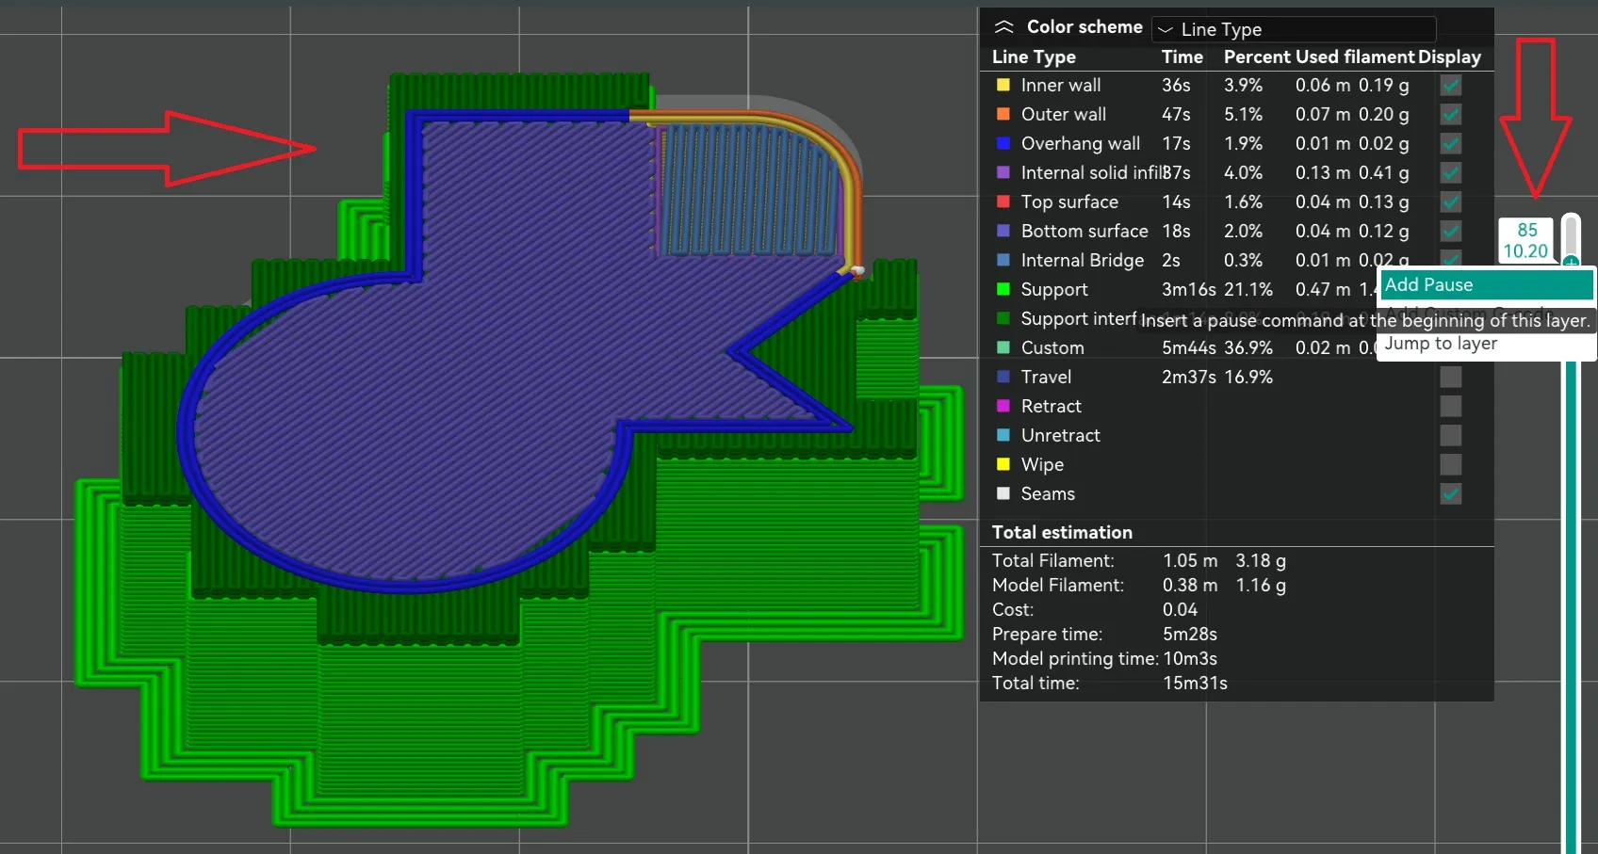This screenshot has width=1598, height=854.
Task: Select Jump to layer menu entry
Action: [1487, 344]
